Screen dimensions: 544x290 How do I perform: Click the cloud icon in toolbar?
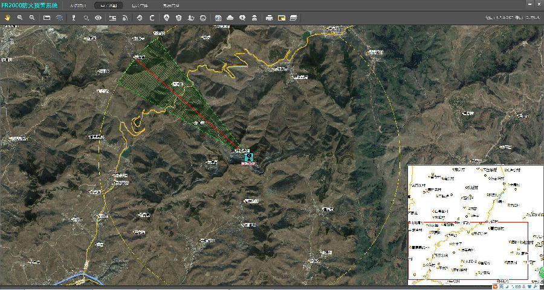tap(230, 18)
